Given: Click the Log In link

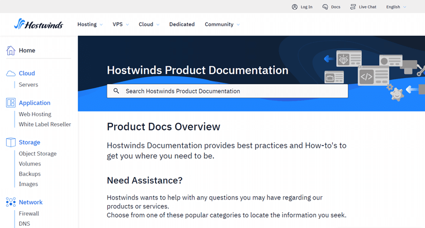Looking at the screenshot, I should [306, 7].
